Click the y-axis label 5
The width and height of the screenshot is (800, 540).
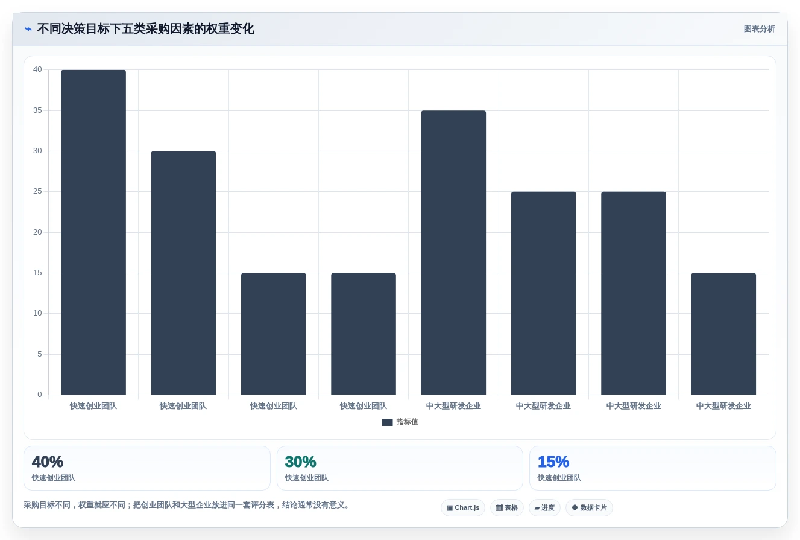pos(40,354)
